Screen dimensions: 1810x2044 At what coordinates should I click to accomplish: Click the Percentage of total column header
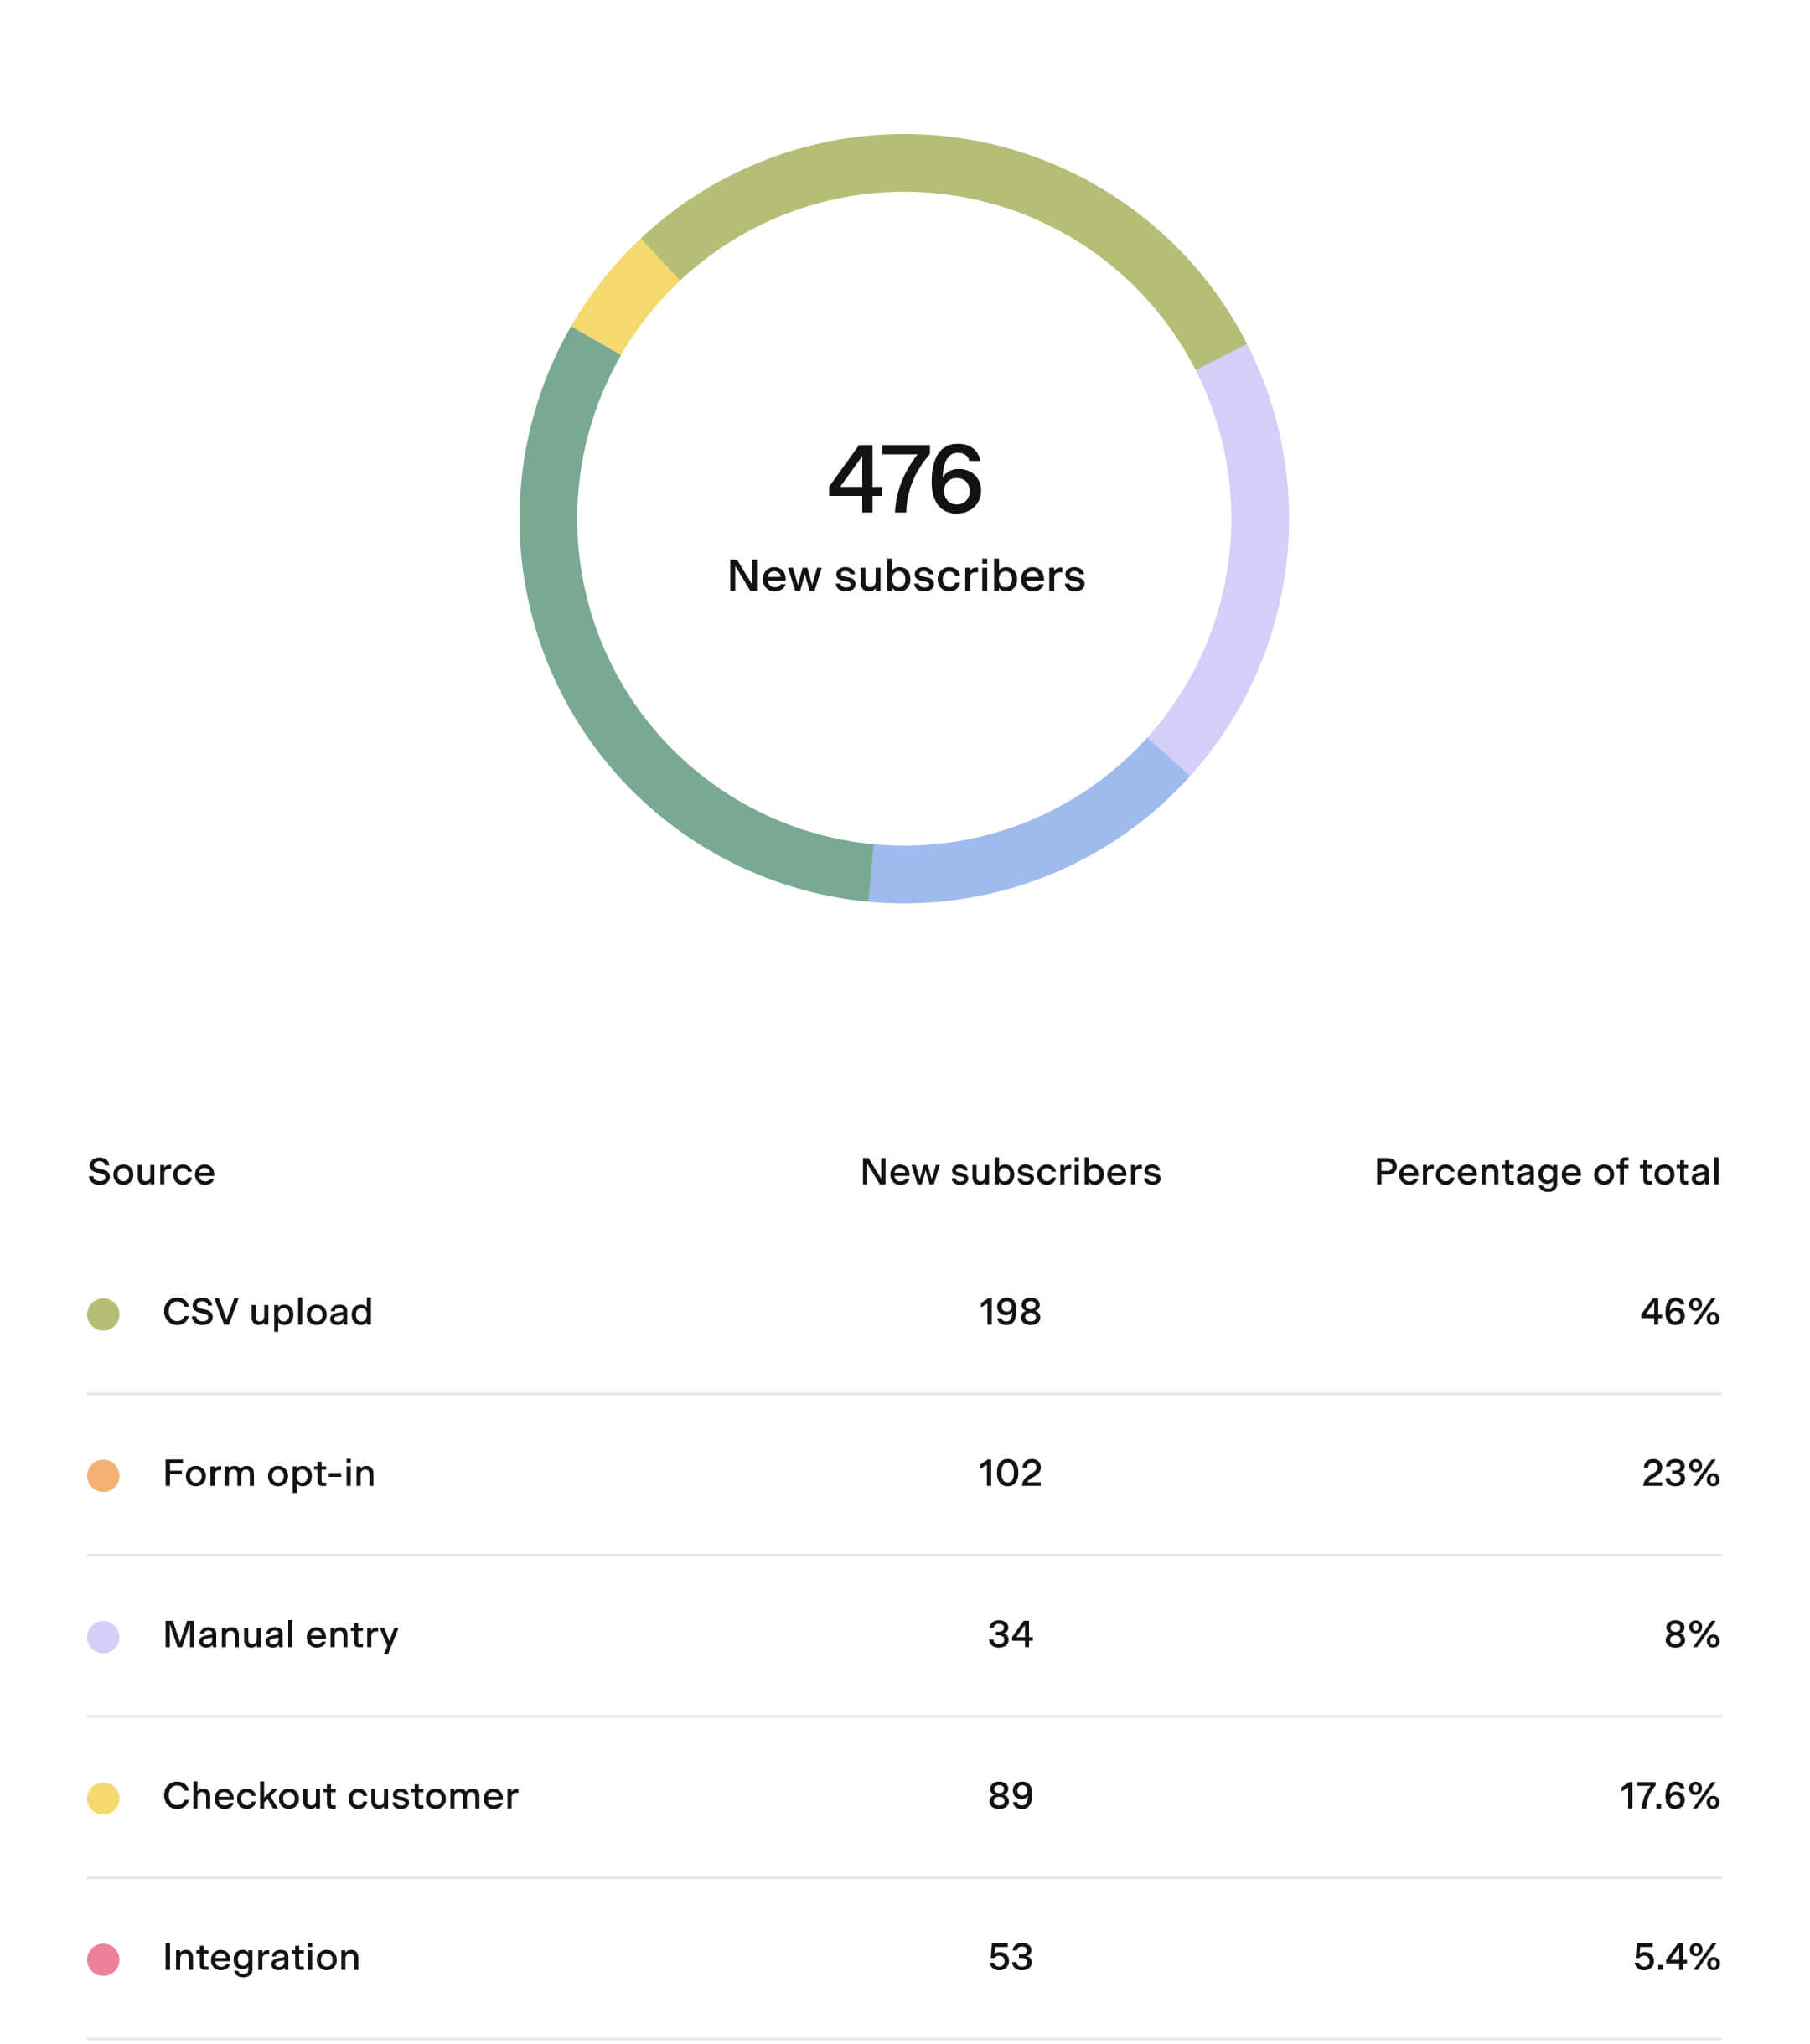point(1546,1172)
